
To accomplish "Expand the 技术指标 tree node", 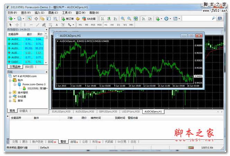I will click(10, 93).
